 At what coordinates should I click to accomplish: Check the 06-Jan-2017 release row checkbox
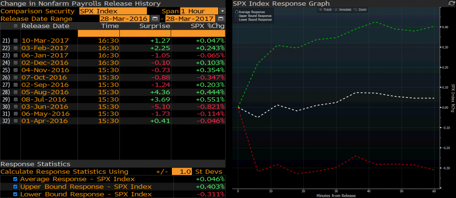16,55
